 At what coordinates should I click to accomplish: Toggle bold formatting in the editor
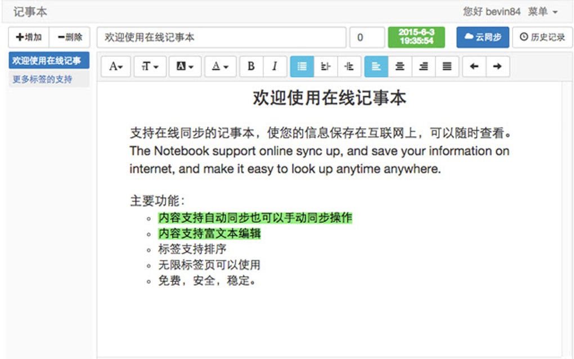click(x=250, y=66)
